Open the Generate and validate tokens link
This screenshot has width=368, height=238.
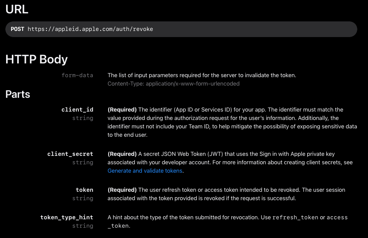click(x=145, y=171)
